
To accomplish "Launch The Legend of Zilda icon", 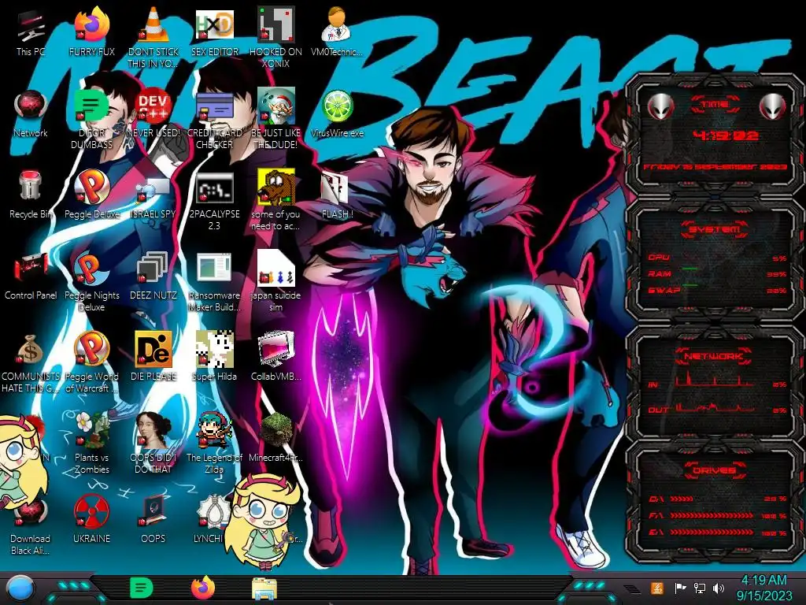I will pyautogui.click(x=215, y=430).
